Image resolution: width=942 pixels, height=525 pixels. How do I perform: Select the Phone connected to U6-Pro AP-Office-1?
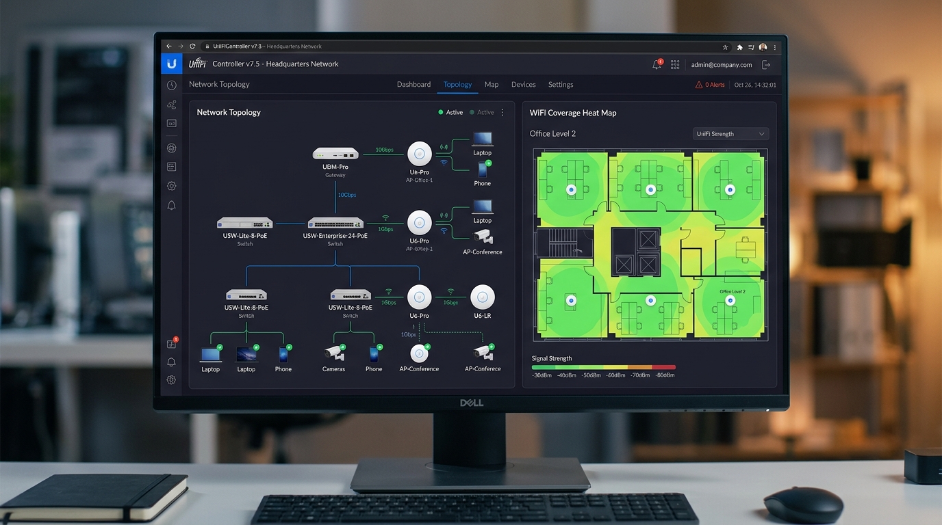click(483, 170)
